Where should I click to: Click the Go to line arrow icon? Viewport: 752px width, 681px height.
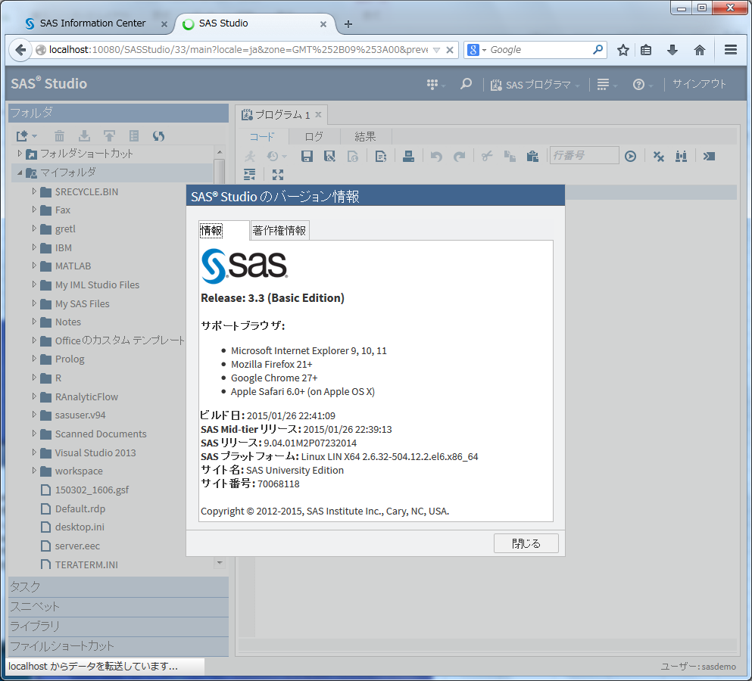coord(630,156)
